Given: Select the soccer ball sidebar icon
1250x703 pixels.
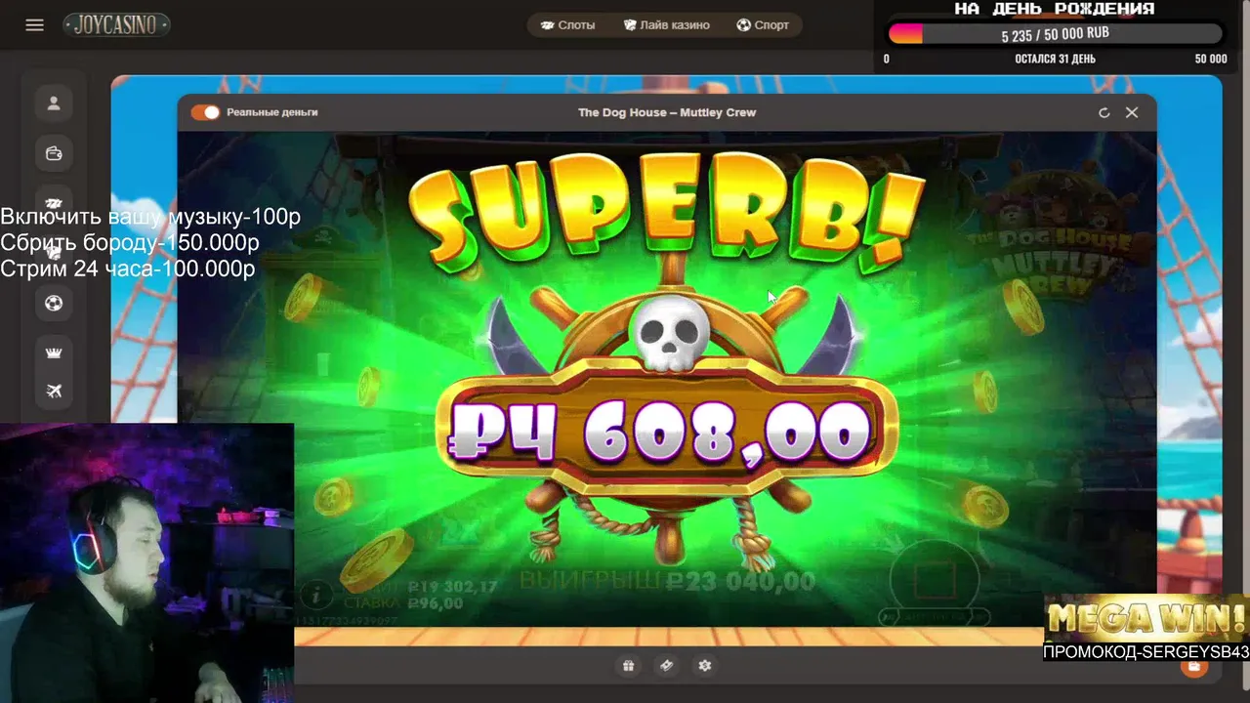Looking at the screenshot, I should (x=54, y=303).
